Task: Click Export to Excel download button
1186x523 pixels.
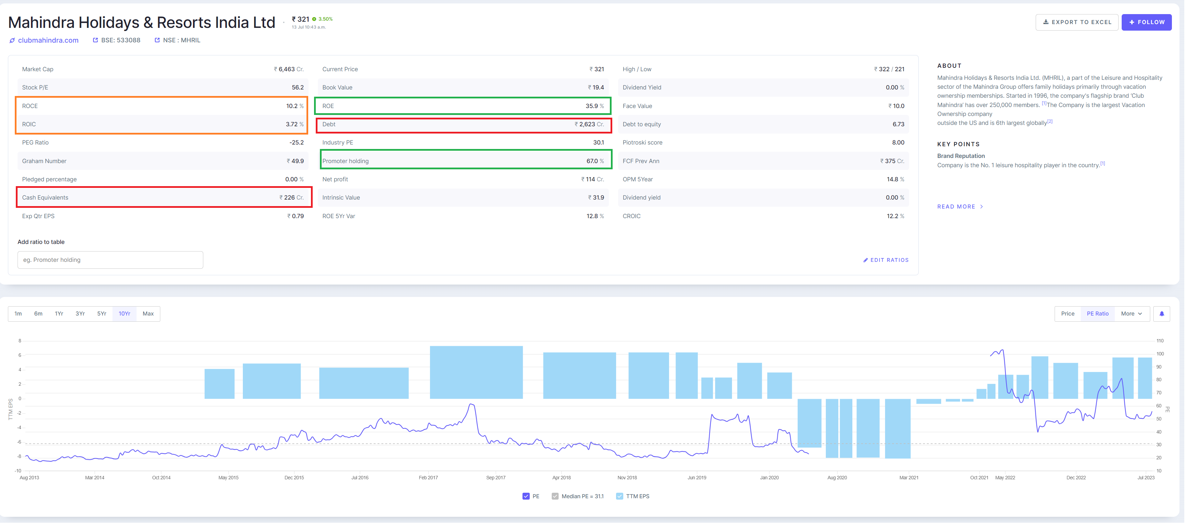Action: [x=1076, y=22]
